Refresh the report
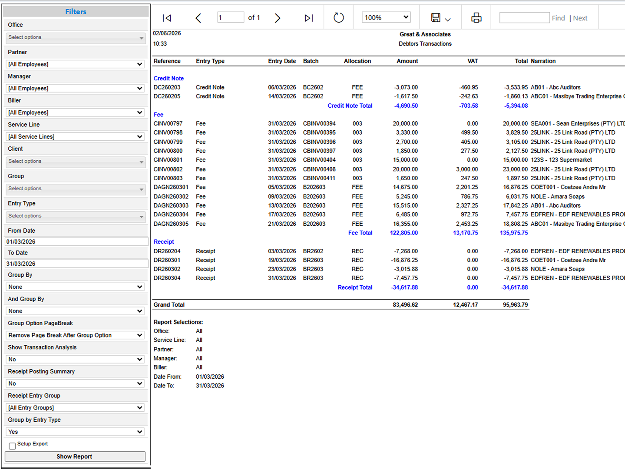 click(x=339, y=18)
